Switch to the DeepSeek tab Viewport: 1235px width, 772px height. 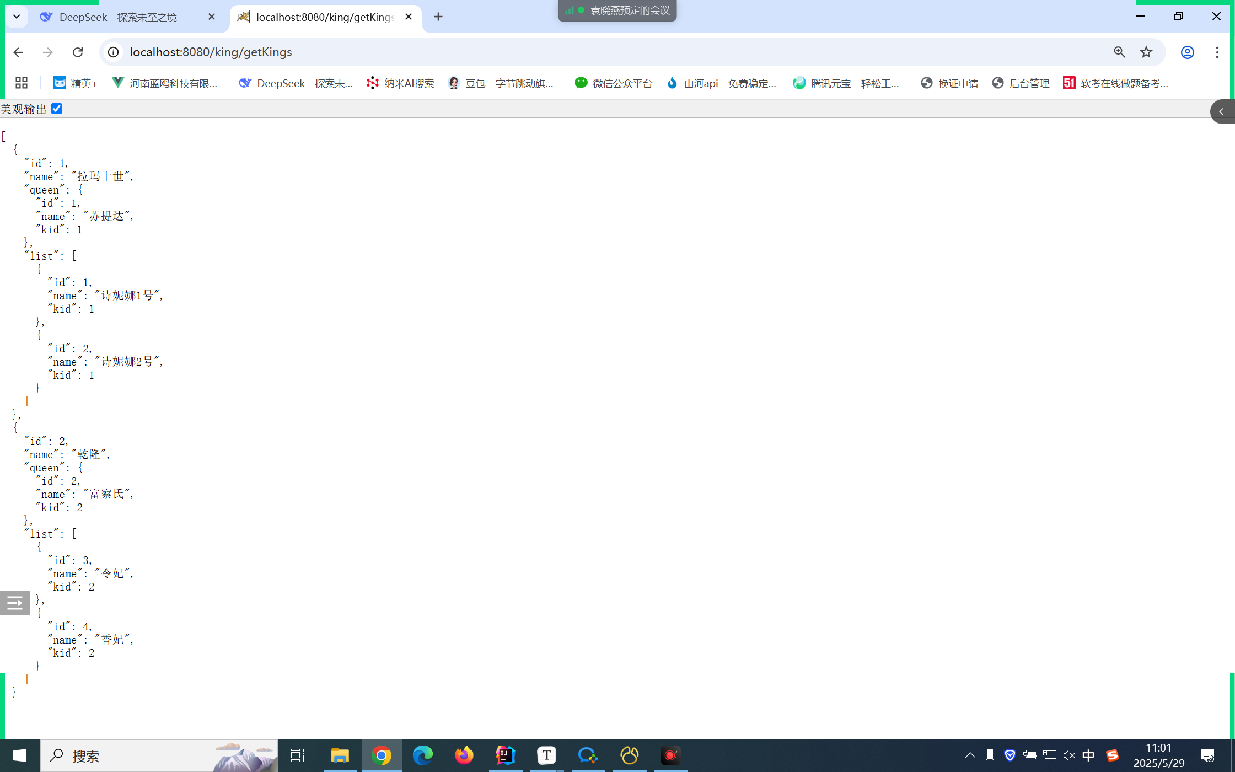[x=119, y=17]
